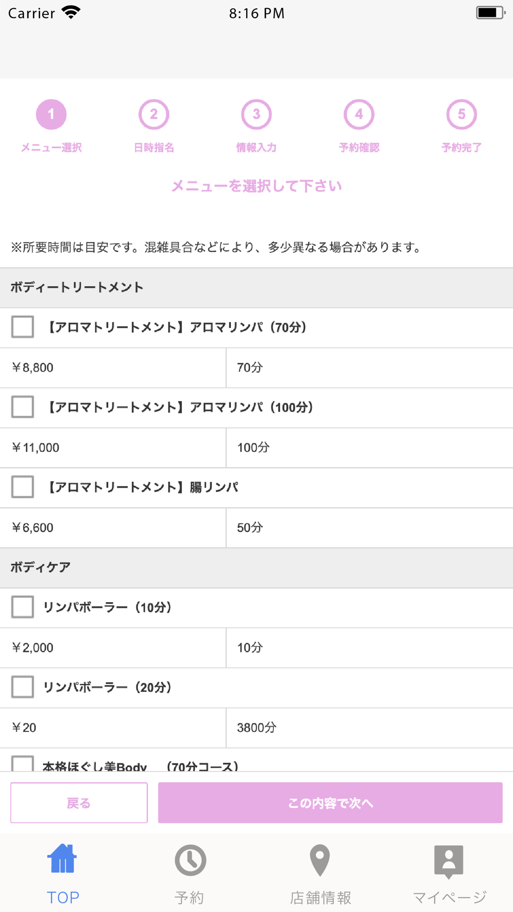Tap step 2 日時指名 circle
Image resolution: width=513 pixels, height=912 pixels.
click(154, 114)
